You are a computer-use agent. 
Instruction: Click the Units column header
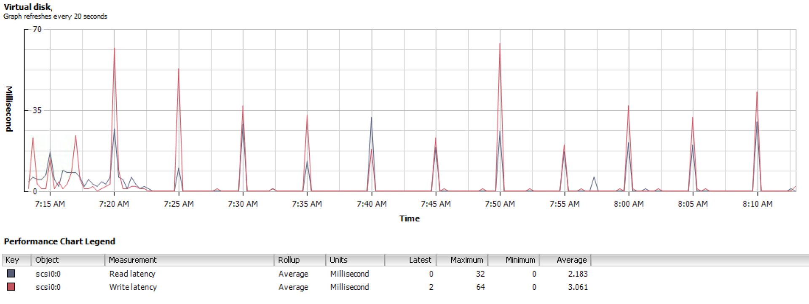(x=355, y=260)
